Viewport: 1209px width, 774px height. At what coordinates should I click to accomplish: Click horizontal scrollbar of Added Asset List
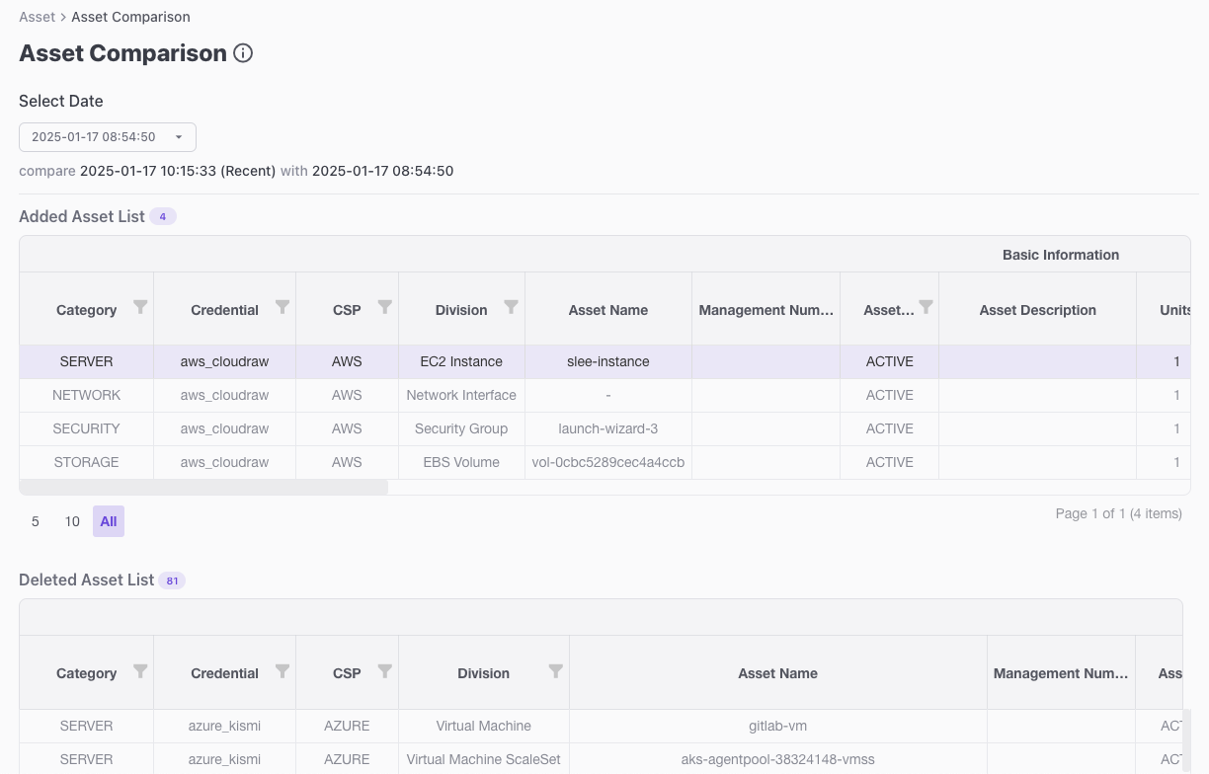(x=203, y=488)
